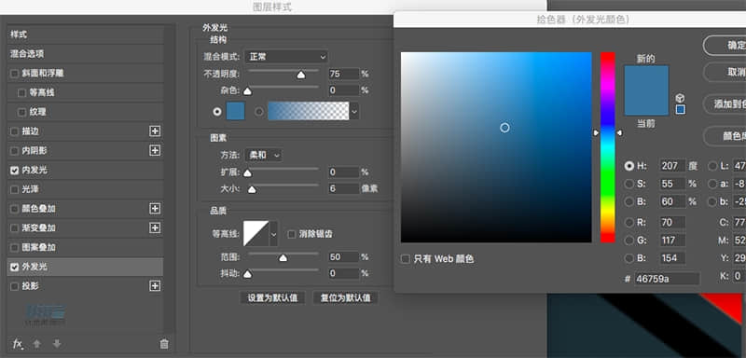The image size is (746, 358).
Task: Click the 范围 slider handle
Action: pos(283,257)
